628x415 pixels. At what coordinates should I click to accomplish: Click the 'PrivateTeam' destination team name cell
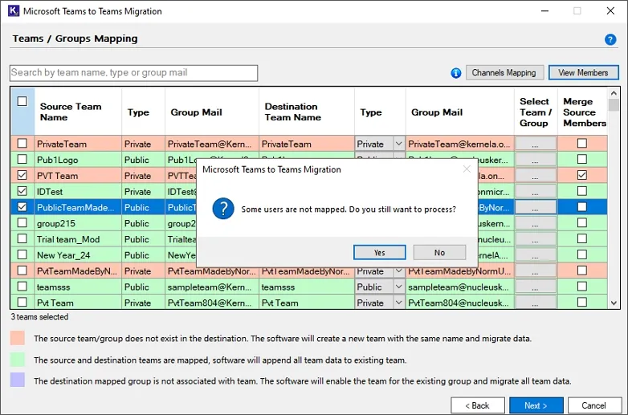click(307, 144)
